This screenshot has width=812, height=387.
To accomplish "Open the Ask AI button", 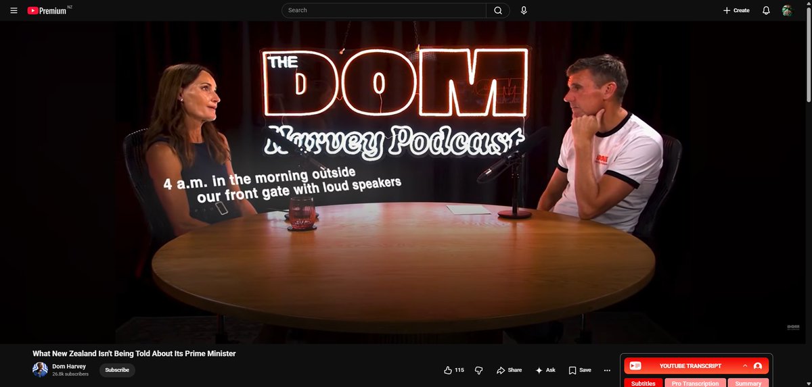I will point(545,370).
